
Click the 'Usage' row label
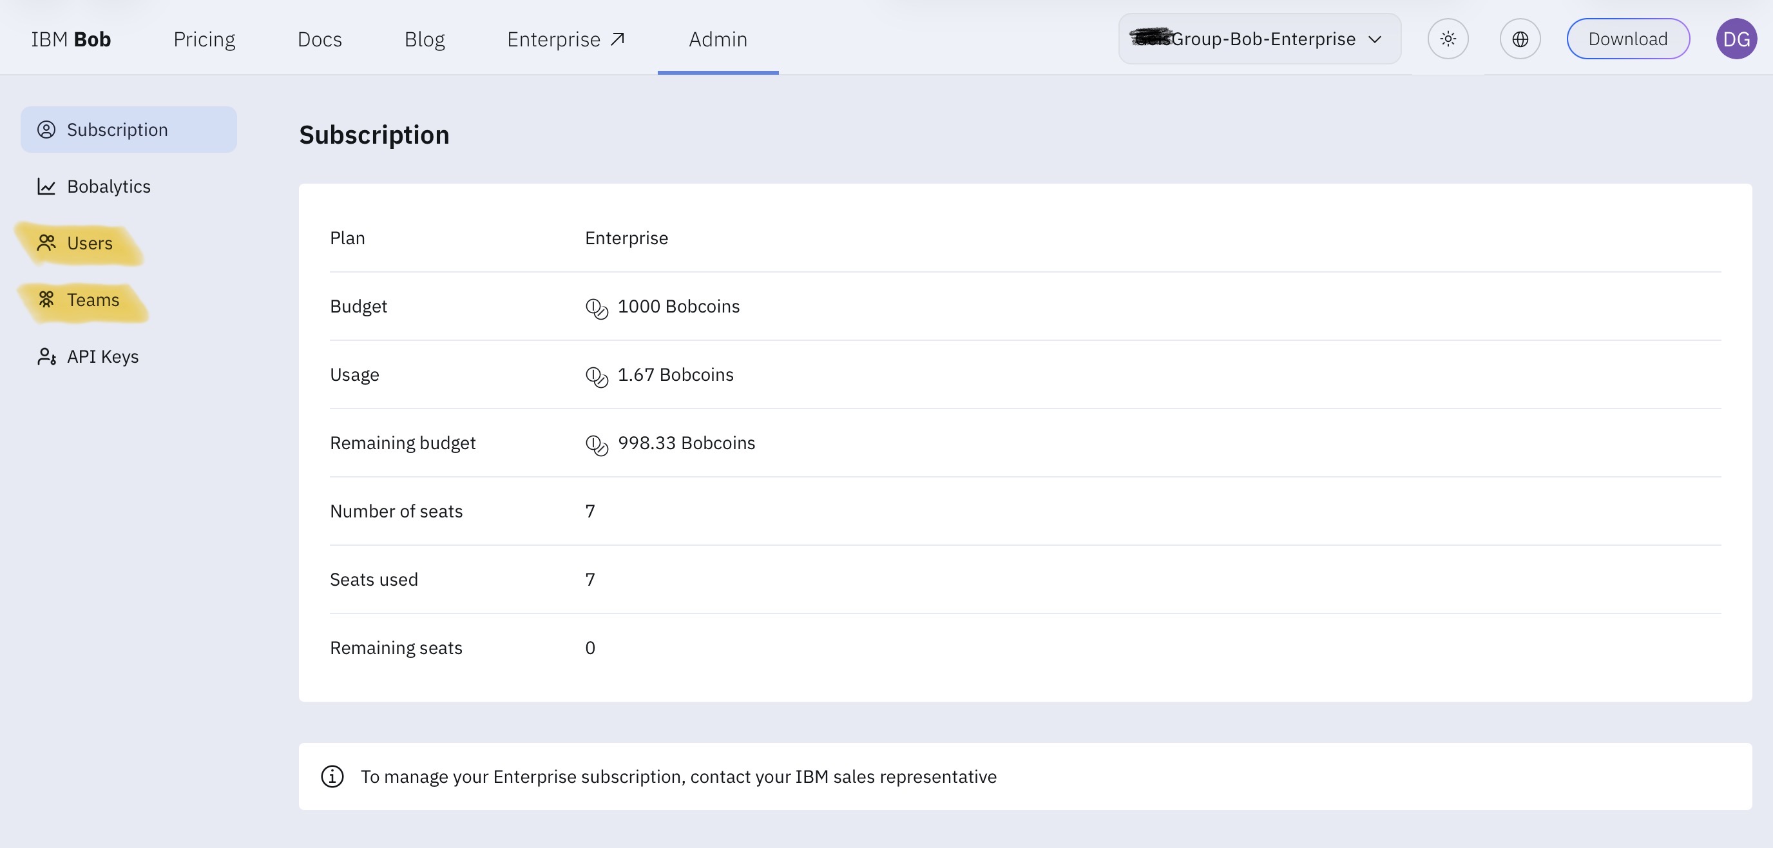pyautogui.click(x=354, y=375)
